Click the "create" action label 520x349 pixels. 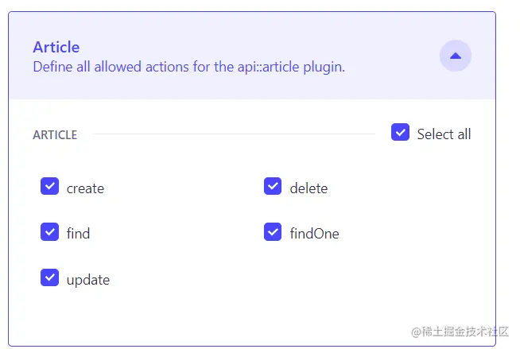[x=85, y=188]
